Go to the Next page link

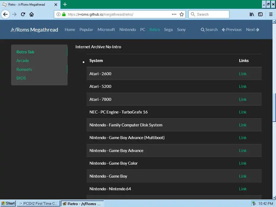pyautogui.click(x=253, y=30)
